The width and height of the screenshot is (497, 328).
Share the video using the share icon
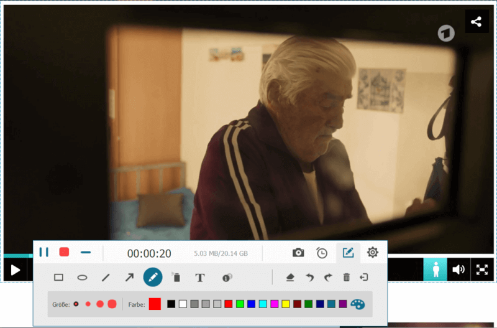[476, 22]
